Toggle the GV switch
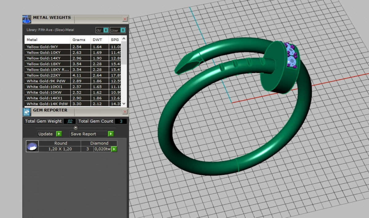The image size is (369, 218). (105, 30)
